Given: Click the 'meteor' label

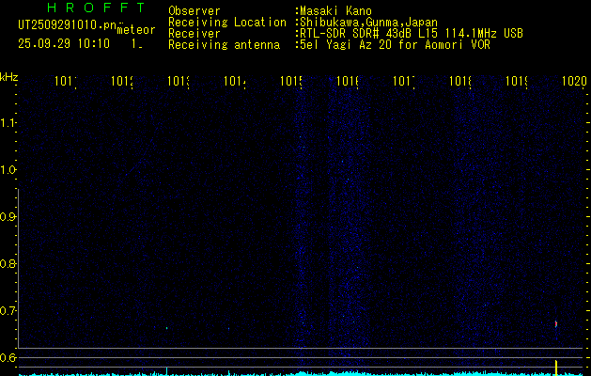Looking at the screenshot, I should pyautogui.click(x=136, y=30).
